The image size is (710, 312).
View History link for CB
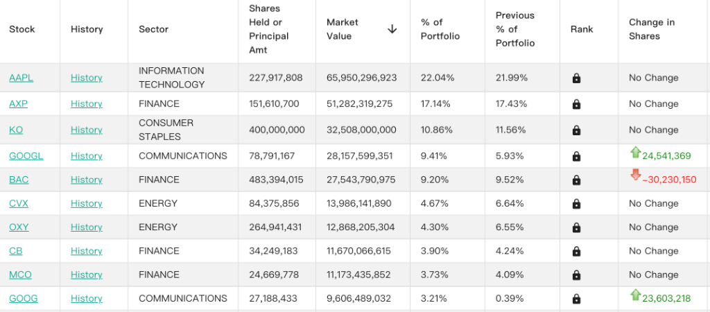(x=87, y=251)
